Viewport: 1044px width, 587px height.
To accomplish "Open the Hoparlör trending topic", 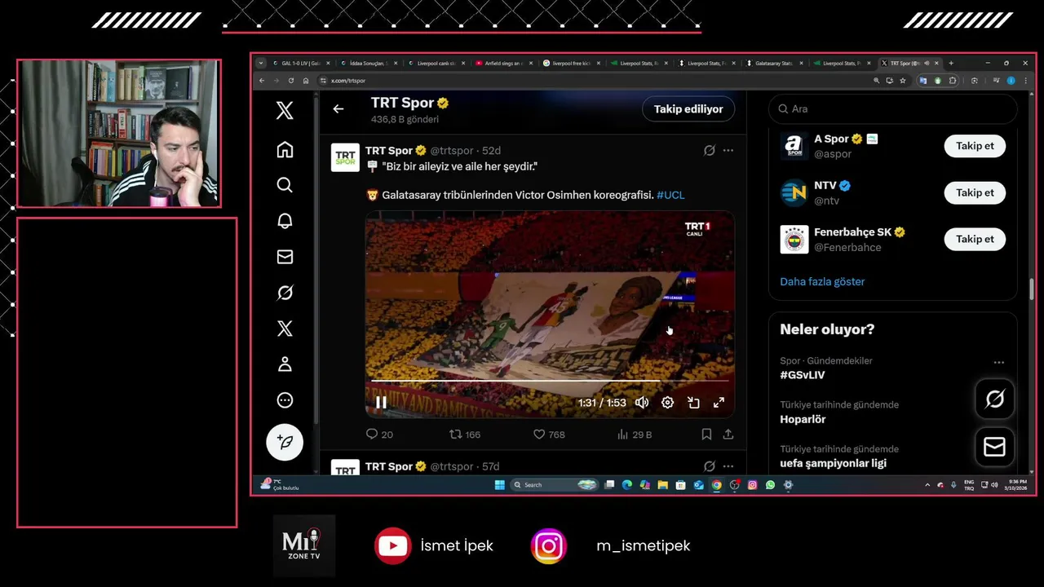I will pos(803,419).
